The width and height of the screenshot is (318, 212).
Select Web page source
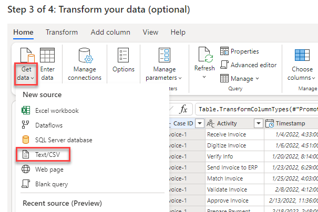(x=43, y=169)
